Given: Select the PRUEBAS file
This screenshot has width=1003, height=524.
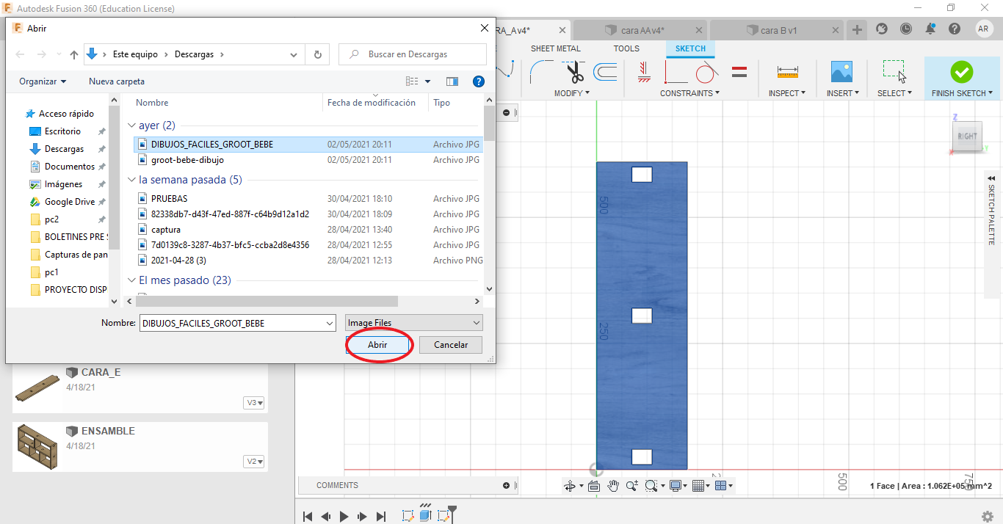Looking at the screenshot, I should click(169, 199).
